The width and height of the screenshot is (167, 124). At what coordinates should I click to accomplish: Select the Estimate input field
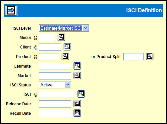55,66
